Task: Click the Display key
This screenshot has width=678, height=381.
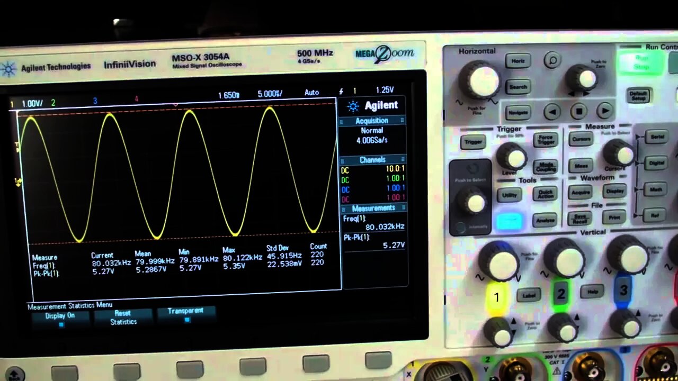Action: pyautogui.click(x=615, y=191)
